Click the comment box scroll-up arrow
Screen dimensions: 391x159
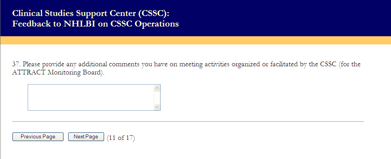click(x=157, y=88)
